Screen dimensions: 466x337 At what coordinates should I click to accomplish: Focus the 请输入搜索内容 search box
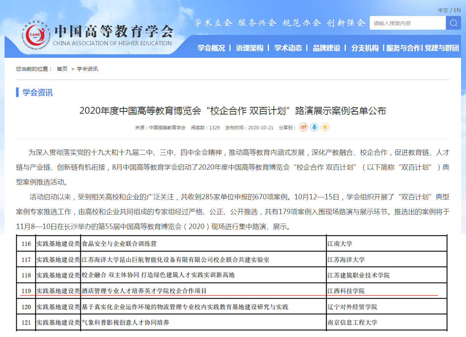(408, 23)
